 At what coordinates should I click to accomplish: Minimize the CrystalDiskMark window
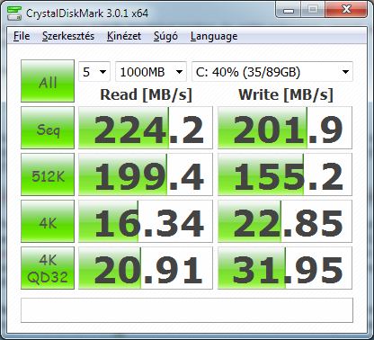(x=289, y=10)
